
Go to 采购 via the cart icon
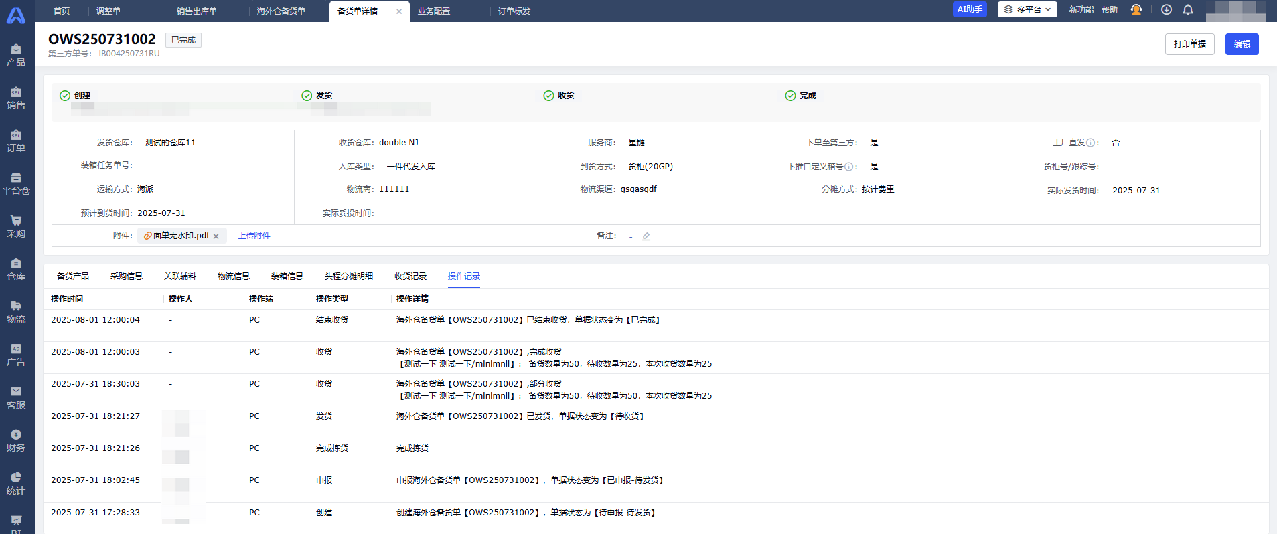pos(16,226)
